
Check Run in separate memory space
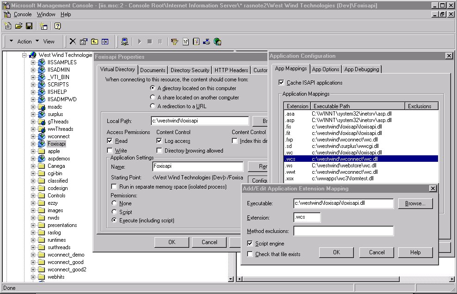tap(114, 186)
